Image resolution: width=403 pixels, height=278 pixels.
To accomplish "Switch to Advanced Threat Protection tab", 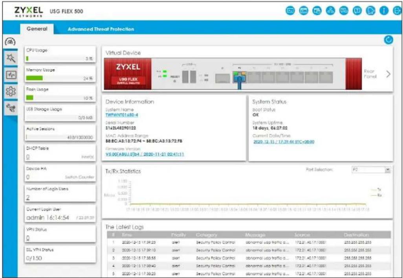I will (x=101, y=29).
